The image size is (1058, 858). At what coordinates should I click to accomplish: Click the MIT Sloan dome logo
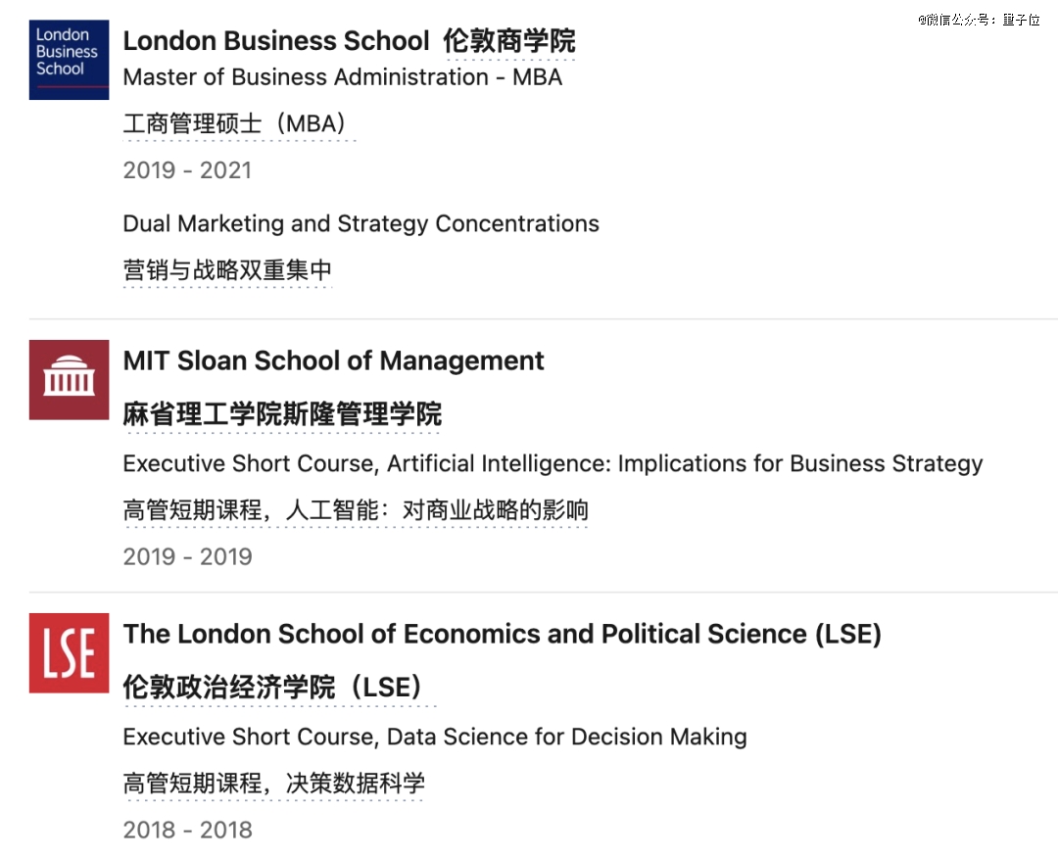(x=69, y=380)
